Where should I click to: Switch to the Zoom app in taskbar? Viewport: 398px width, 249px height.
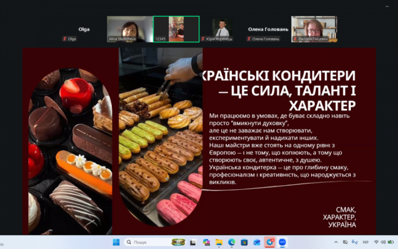(283, 242)
